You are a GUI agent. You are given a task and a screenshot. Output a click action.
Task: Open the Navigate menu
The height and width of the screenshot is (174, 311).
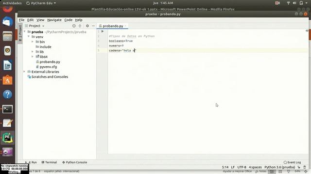[54, 20]
